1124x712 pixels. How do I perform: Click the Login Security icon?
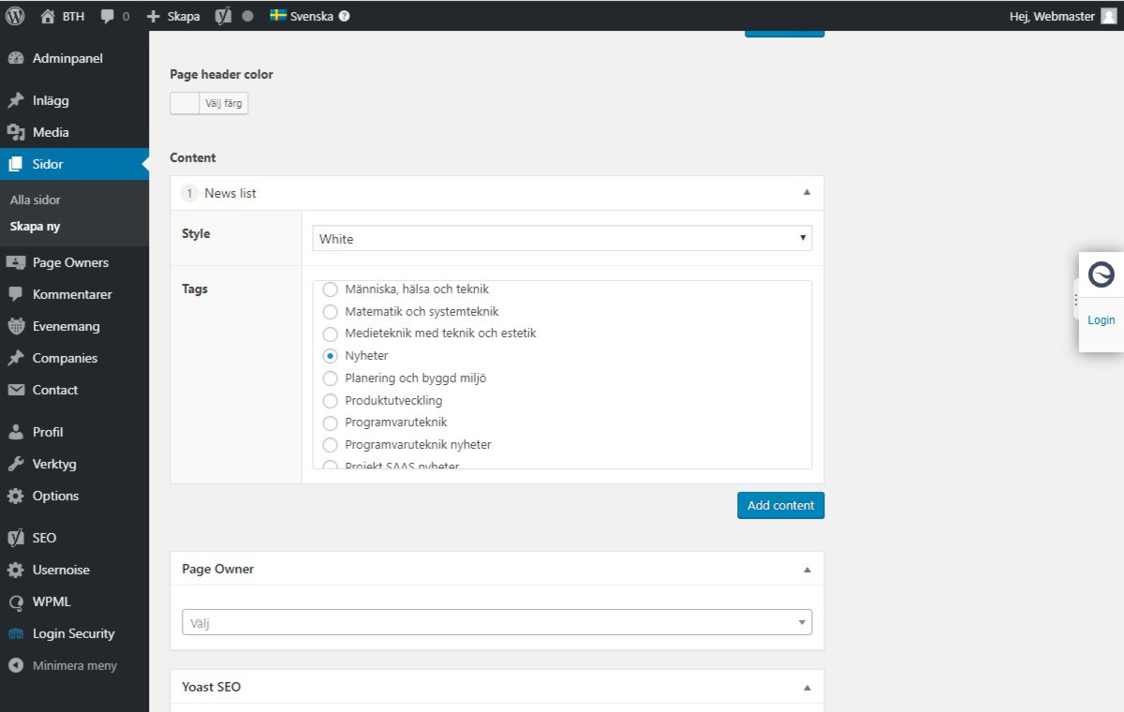(16, 634)
